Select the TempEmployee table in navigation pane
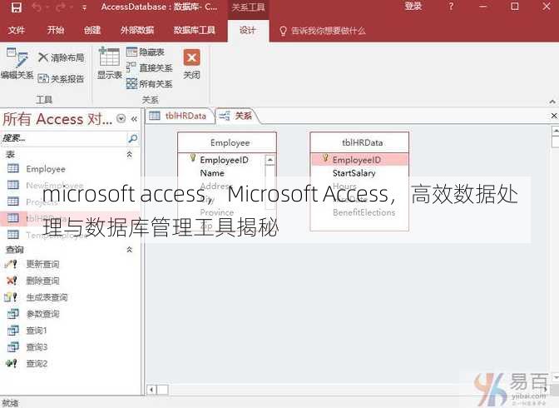The width and height of the screenshot is (559, 408). click(70, 235)
